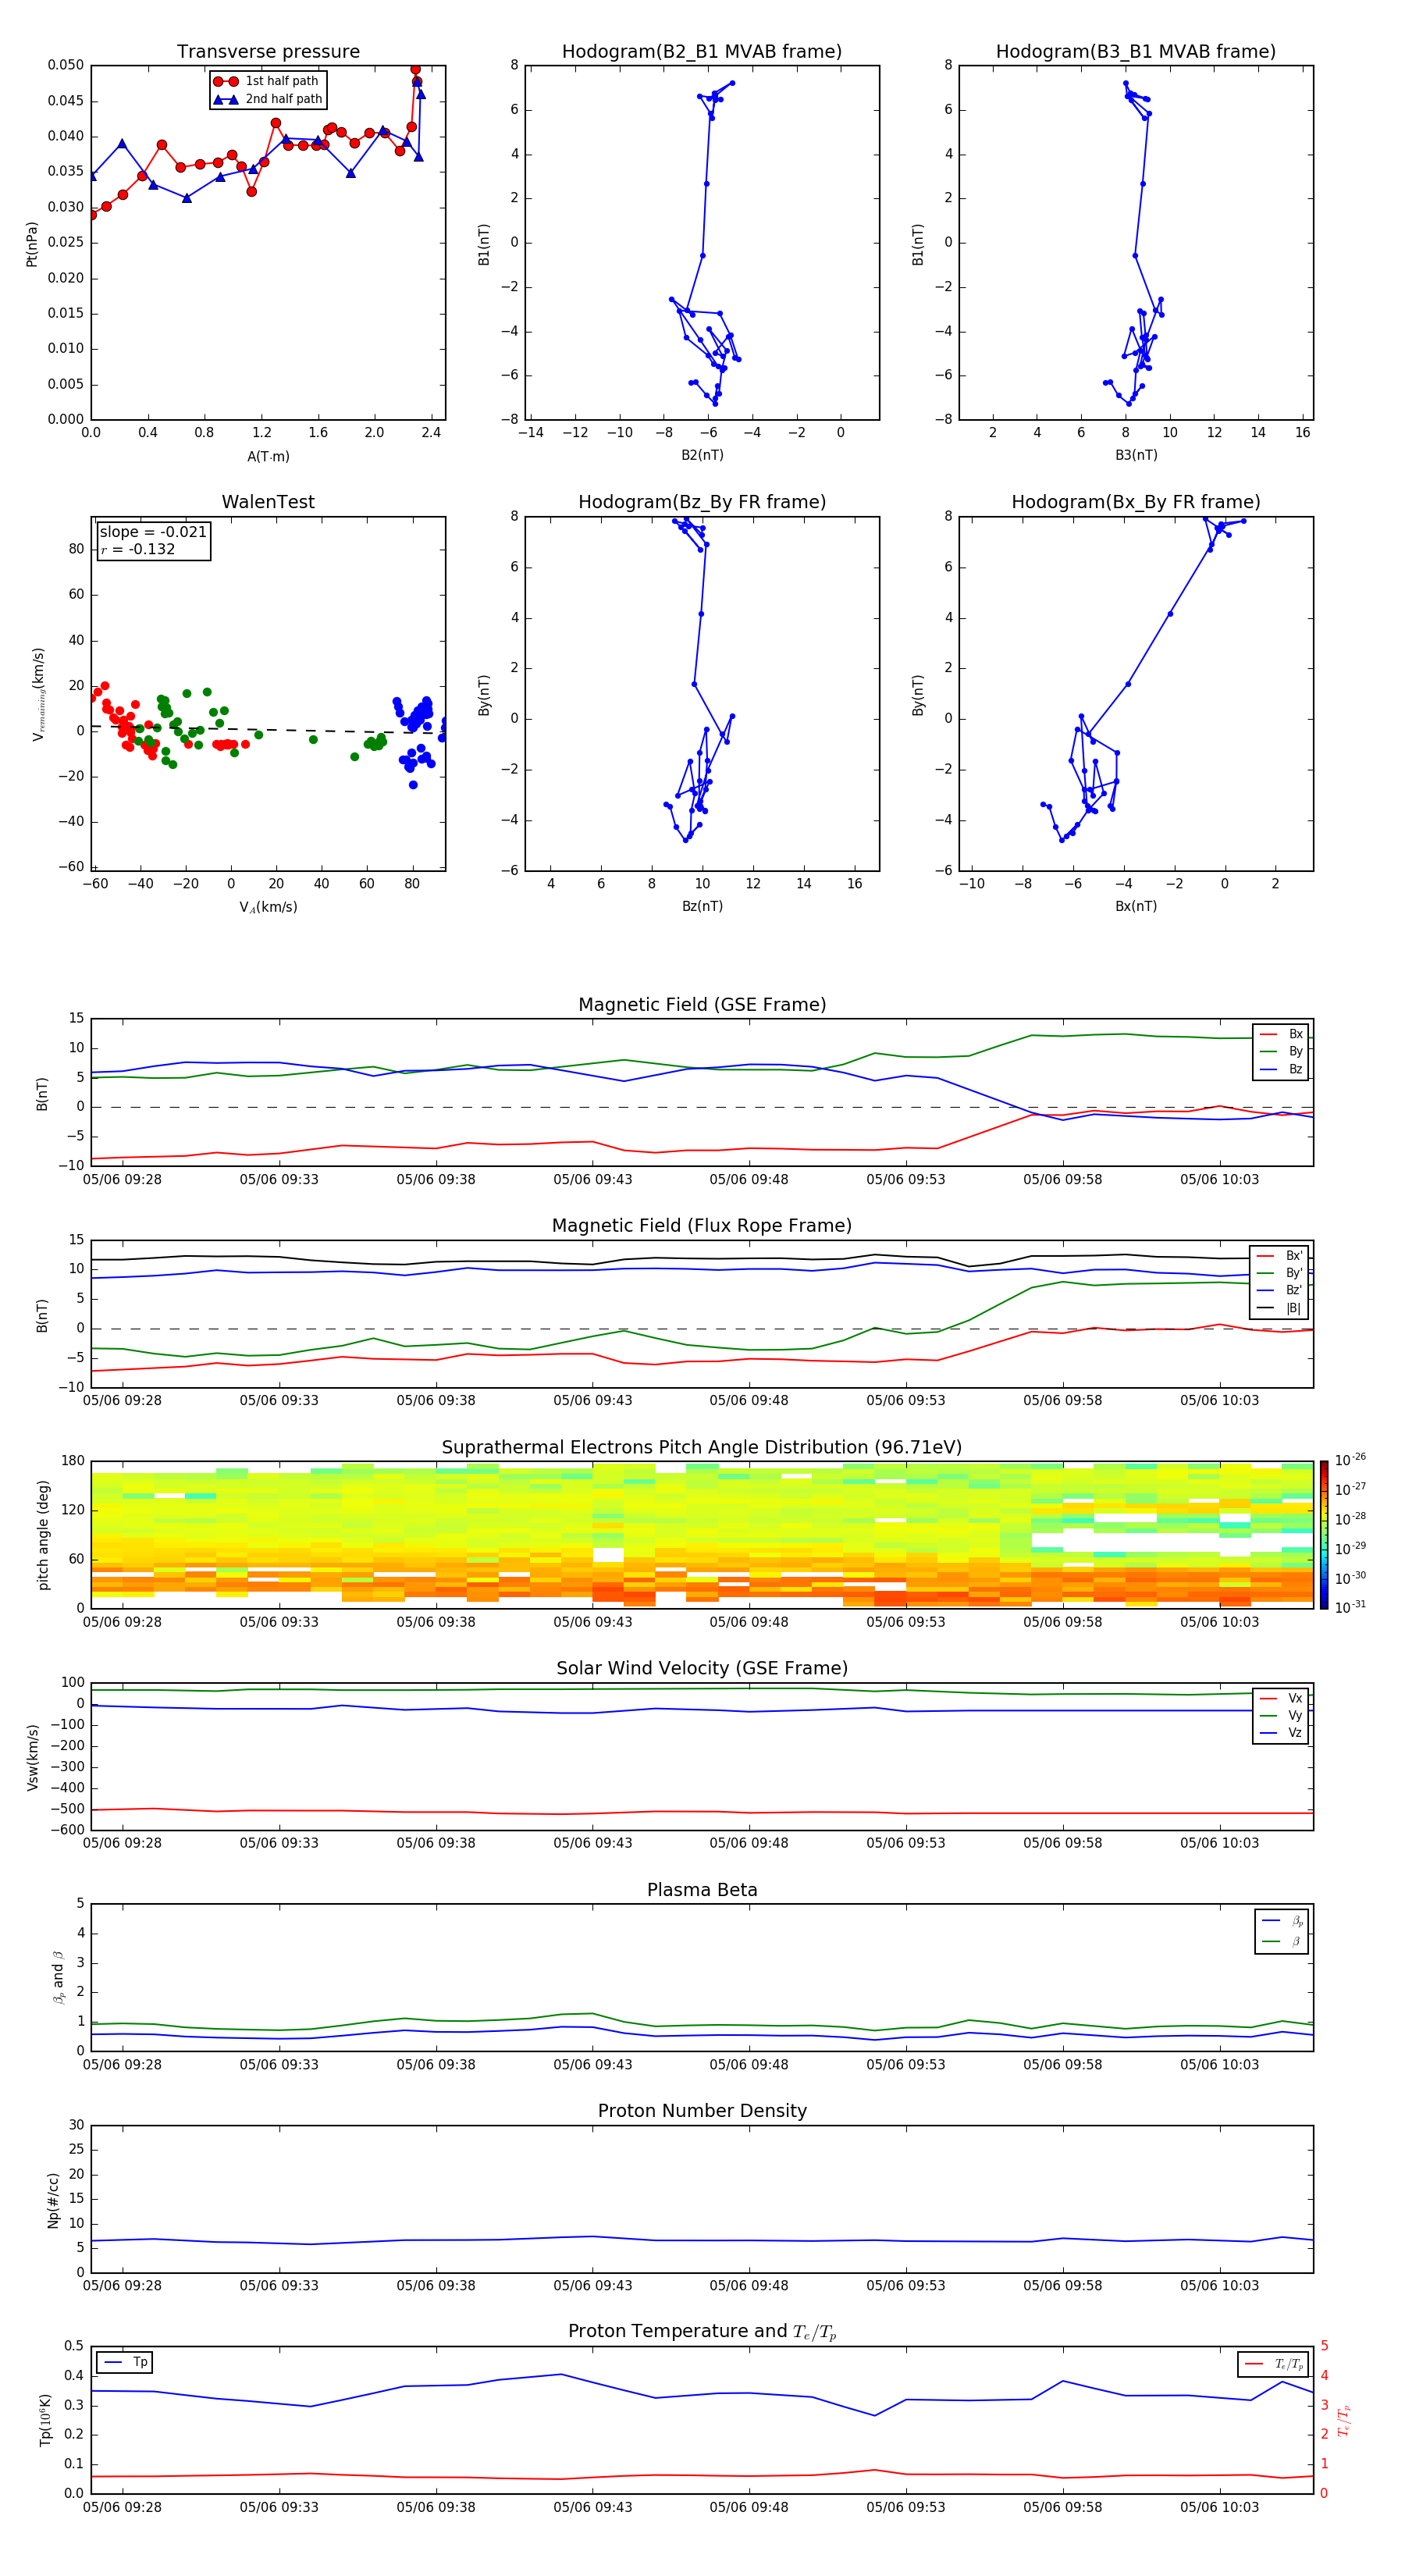Viewport: 1405px width, 2576px height.
Task: Click the red right-side 'Te/Tp' axis label
Action: 1343,2421
